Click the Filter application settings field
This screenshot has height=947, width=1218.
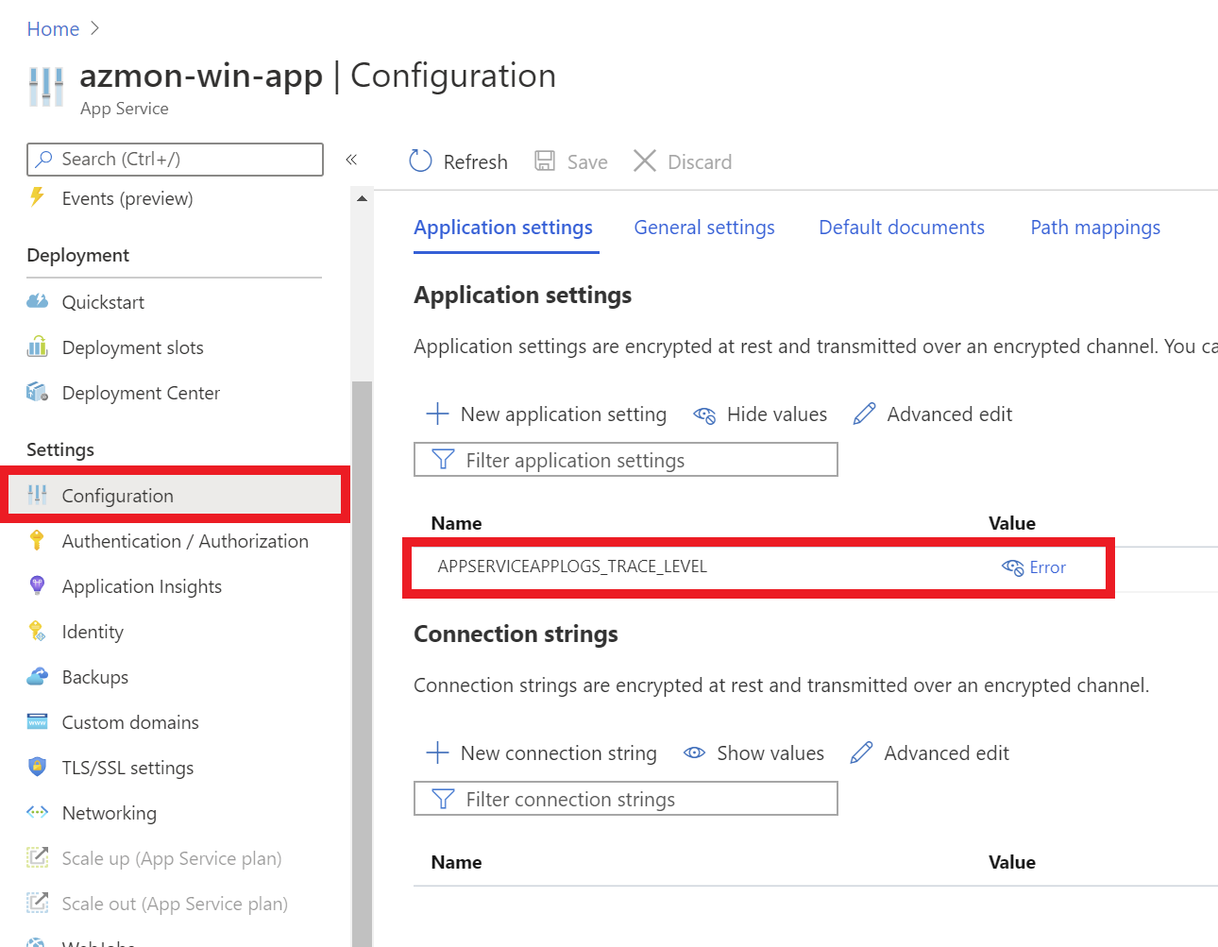625,461
